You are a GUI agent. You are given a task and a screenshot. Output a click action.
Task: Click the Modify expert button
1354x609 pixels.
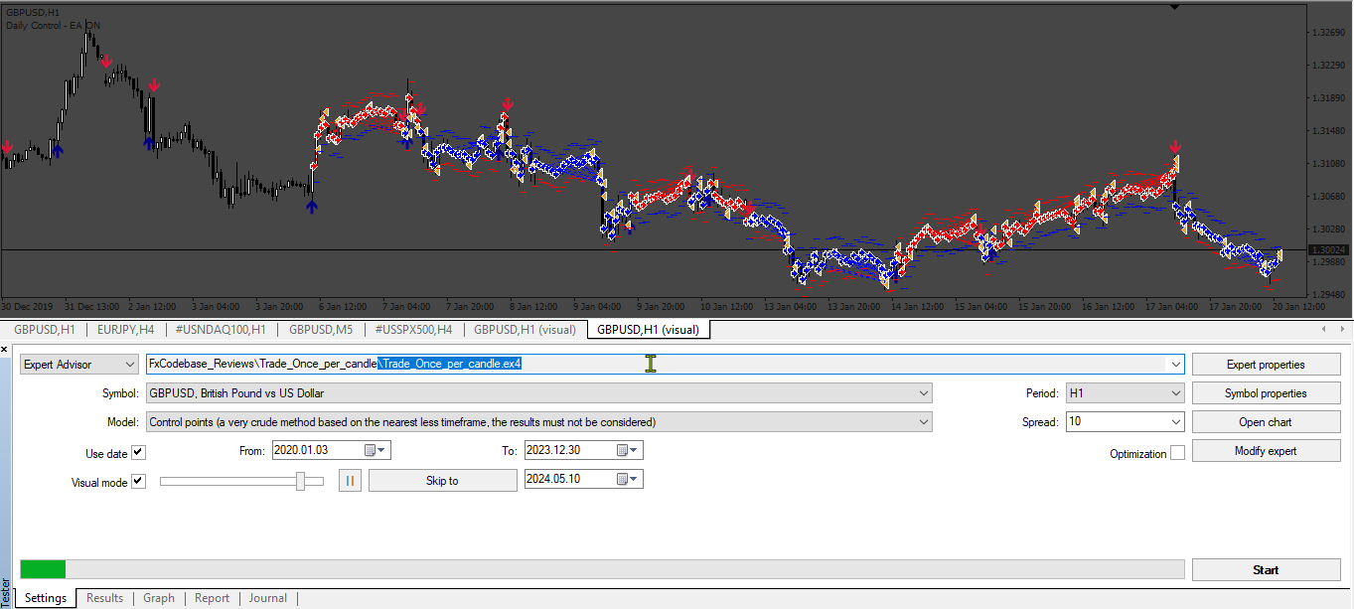[x=1266, y=451]
